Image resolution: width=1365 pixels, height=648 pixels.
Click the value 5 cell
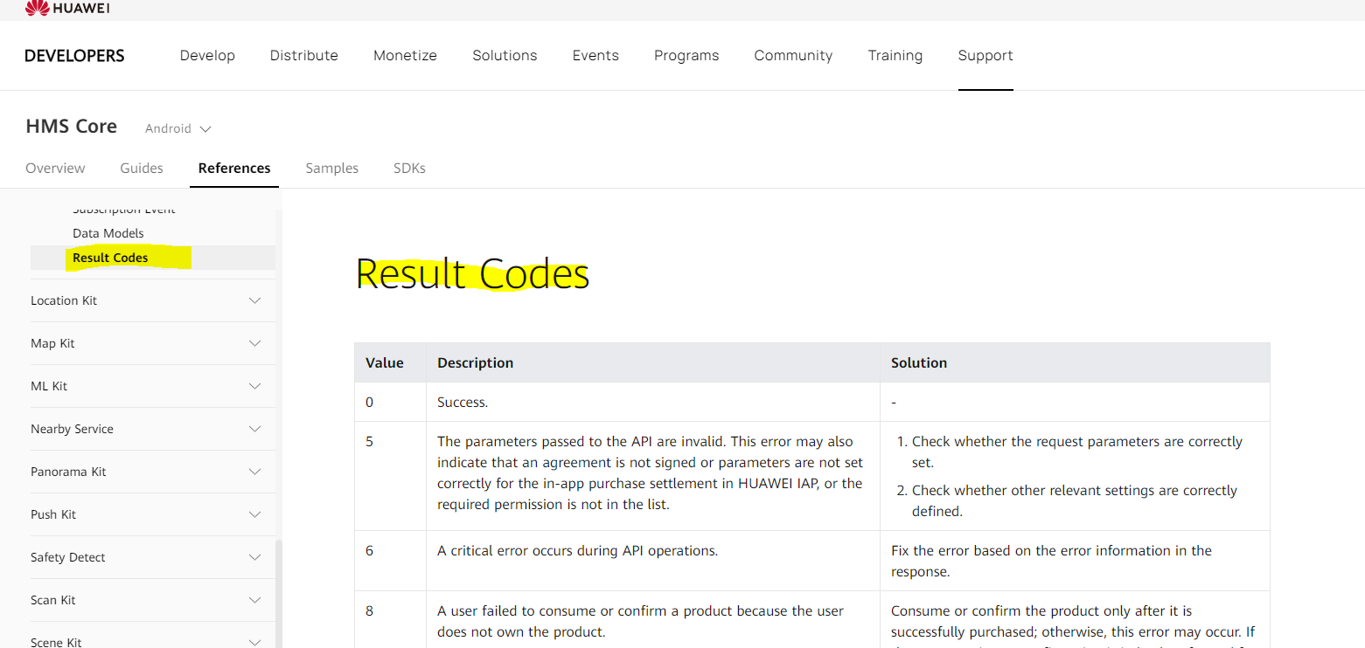click(x=390, y=476)
